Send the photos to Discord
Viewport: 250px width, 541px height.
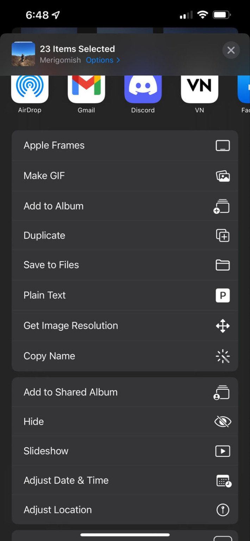tap(143, 89)
